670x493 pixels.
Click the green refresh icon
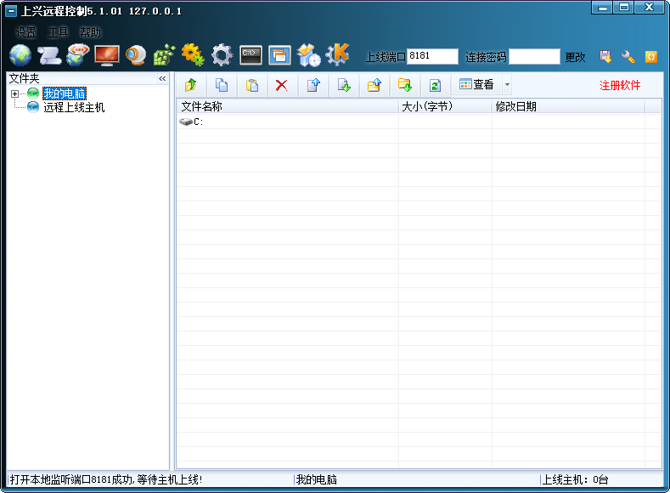coord(435,85)
